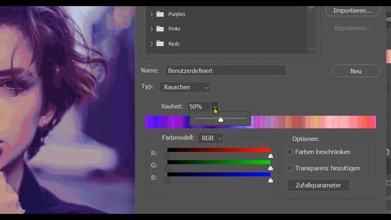Image resolution: width=391 pixels, height=220 pixels.
Task: Select the Pinks folder icon
Action: coord(160,29)
